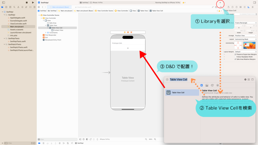Hide the navigator sidebar with the top-left toggle
The width and height of the screenshot is (258, 145).
click(4, 3)
